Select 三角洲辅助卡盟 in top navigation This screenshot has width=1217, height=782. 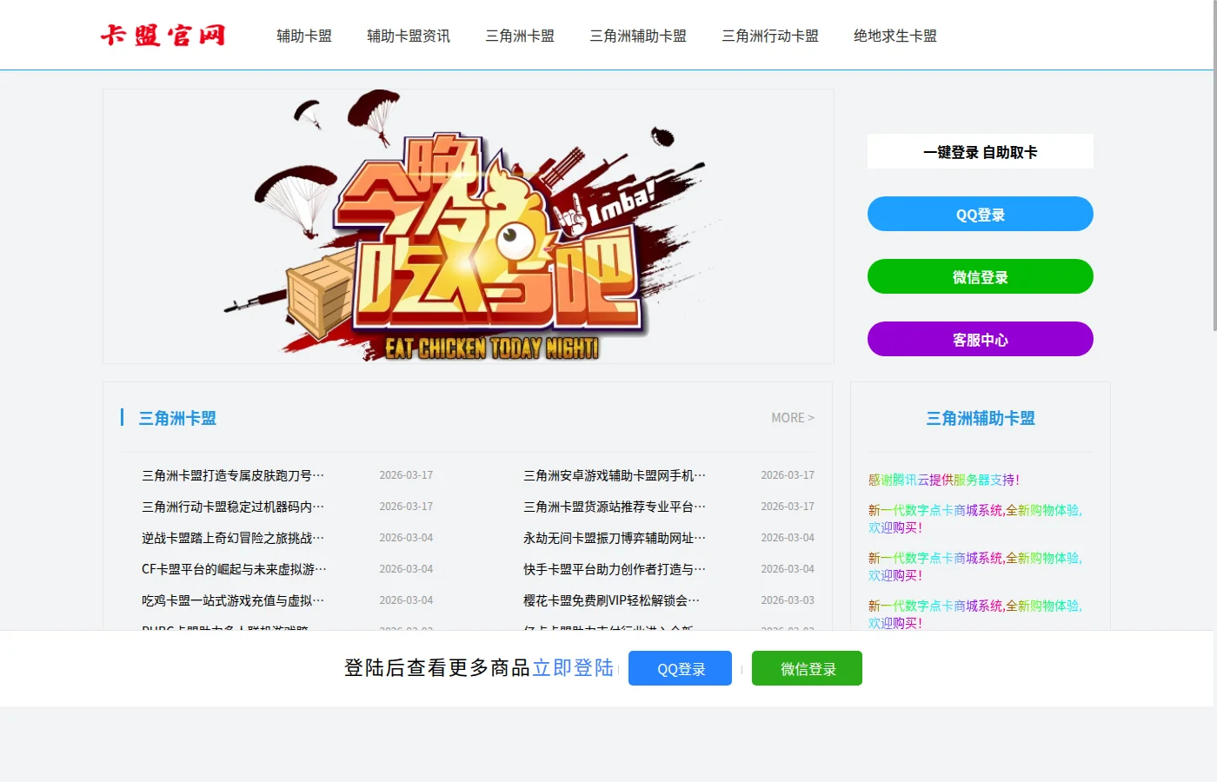click(638, 36)
